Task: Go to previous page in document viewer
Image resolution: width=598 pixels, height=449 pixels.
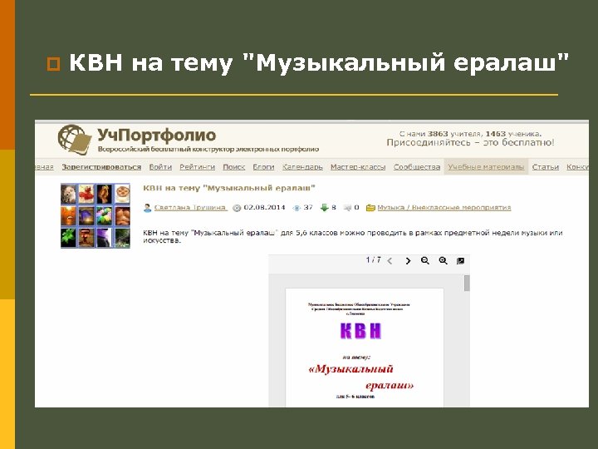Action: click(x=390, y=261)
